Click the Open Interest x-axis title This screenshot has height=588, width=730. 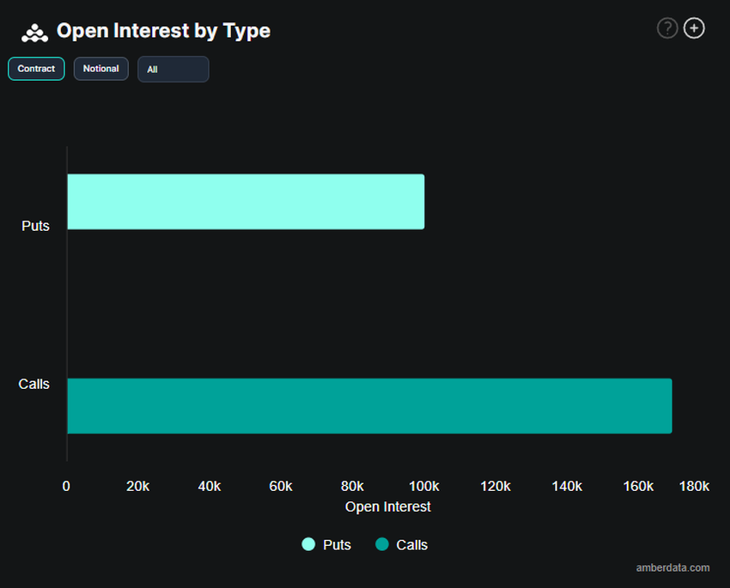[387, 506]
